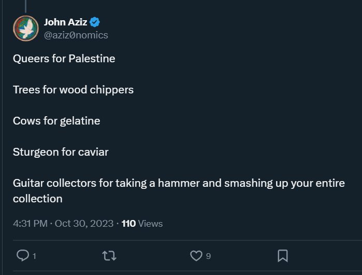This screenshot has width=362, height=275.
Task: Click the word 'collection' ending the tweet
Action: tap(38, 199)
